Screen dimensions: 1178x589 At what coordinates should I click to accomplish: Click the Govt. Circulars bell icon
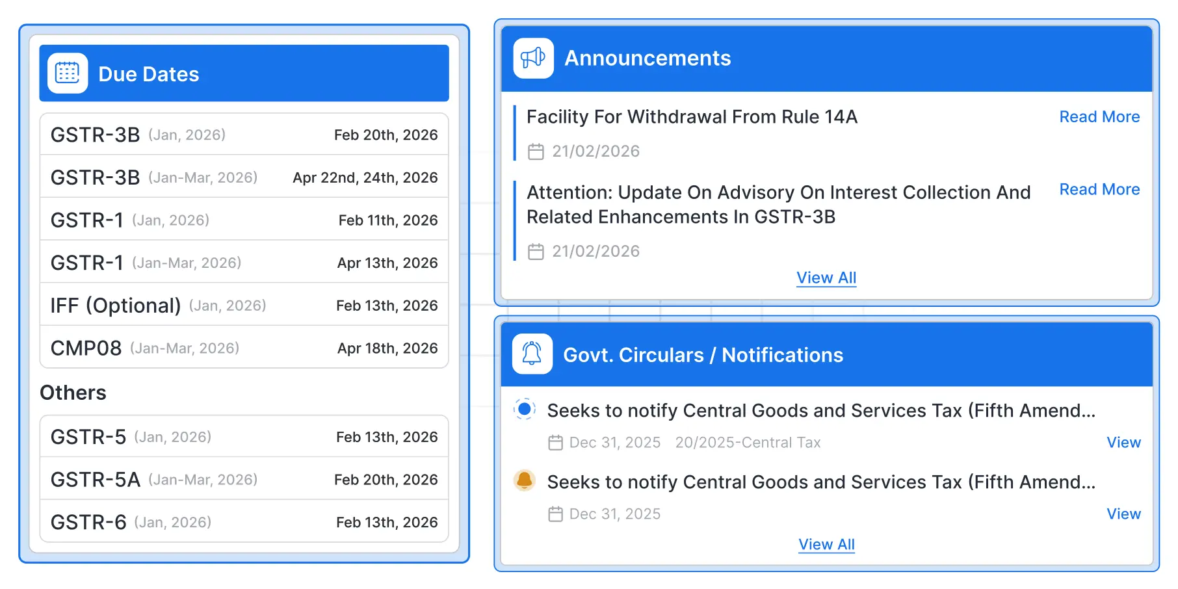[x=532, y=354]
